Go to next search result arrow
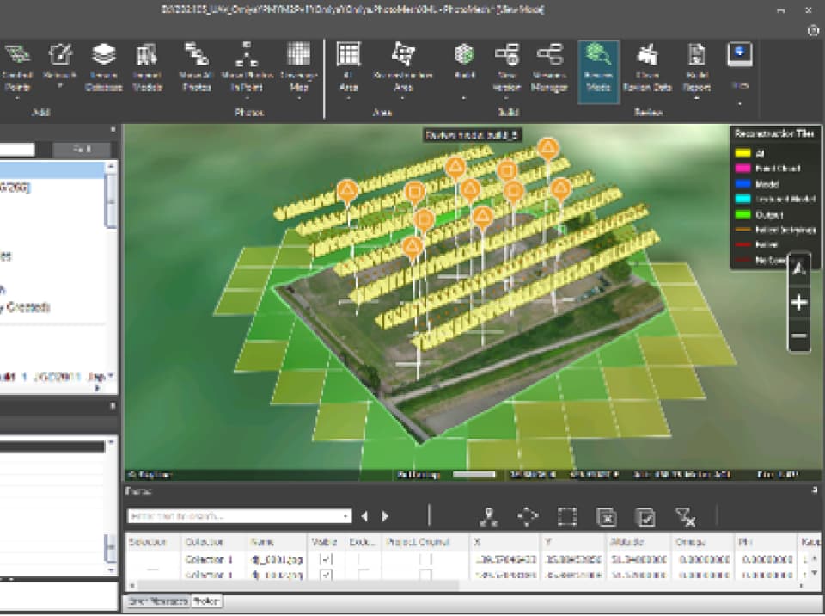The image size is (825, 616). point(385,517)
